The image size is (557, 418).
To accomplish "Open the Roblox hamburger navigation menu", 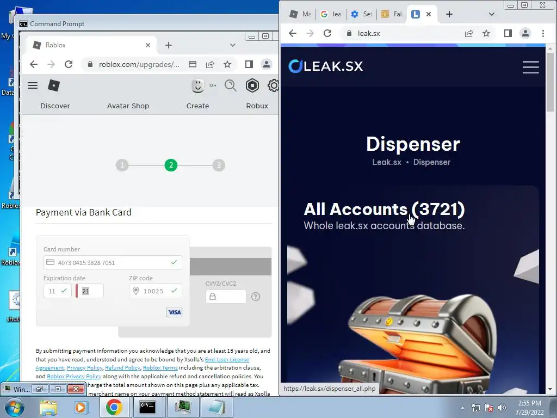I will coord(33,85).
